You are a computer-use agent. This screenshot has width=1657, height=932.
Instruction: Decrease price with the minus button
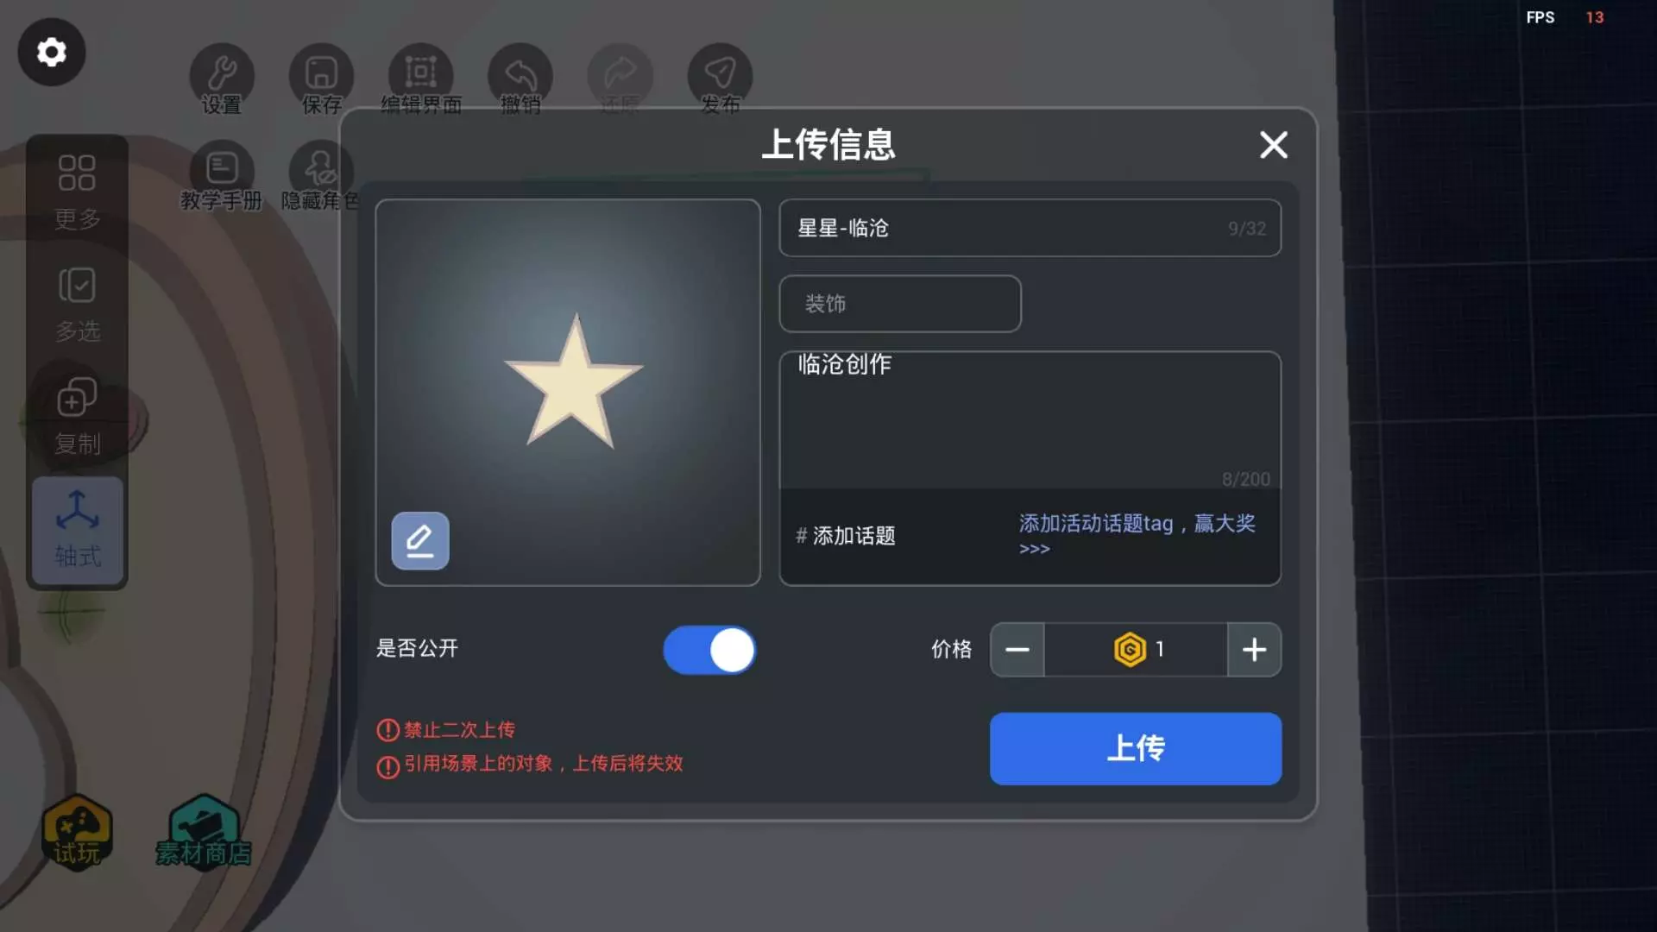point(1018,650)
